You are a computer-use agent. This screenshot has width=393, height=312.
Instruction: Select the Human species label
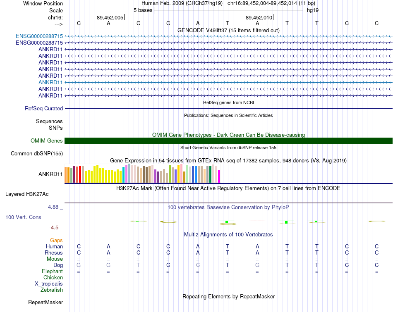54,246
